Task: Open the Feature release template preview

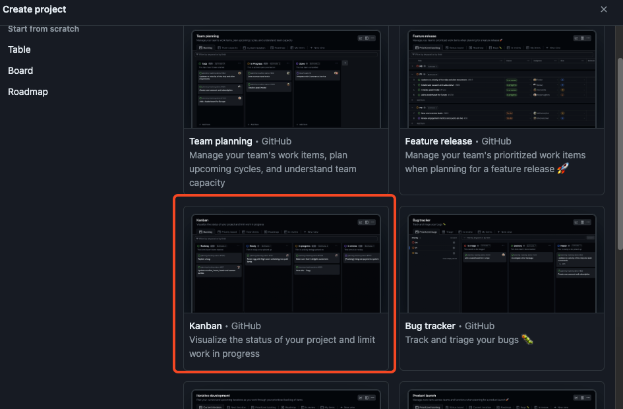Action: 502,79
